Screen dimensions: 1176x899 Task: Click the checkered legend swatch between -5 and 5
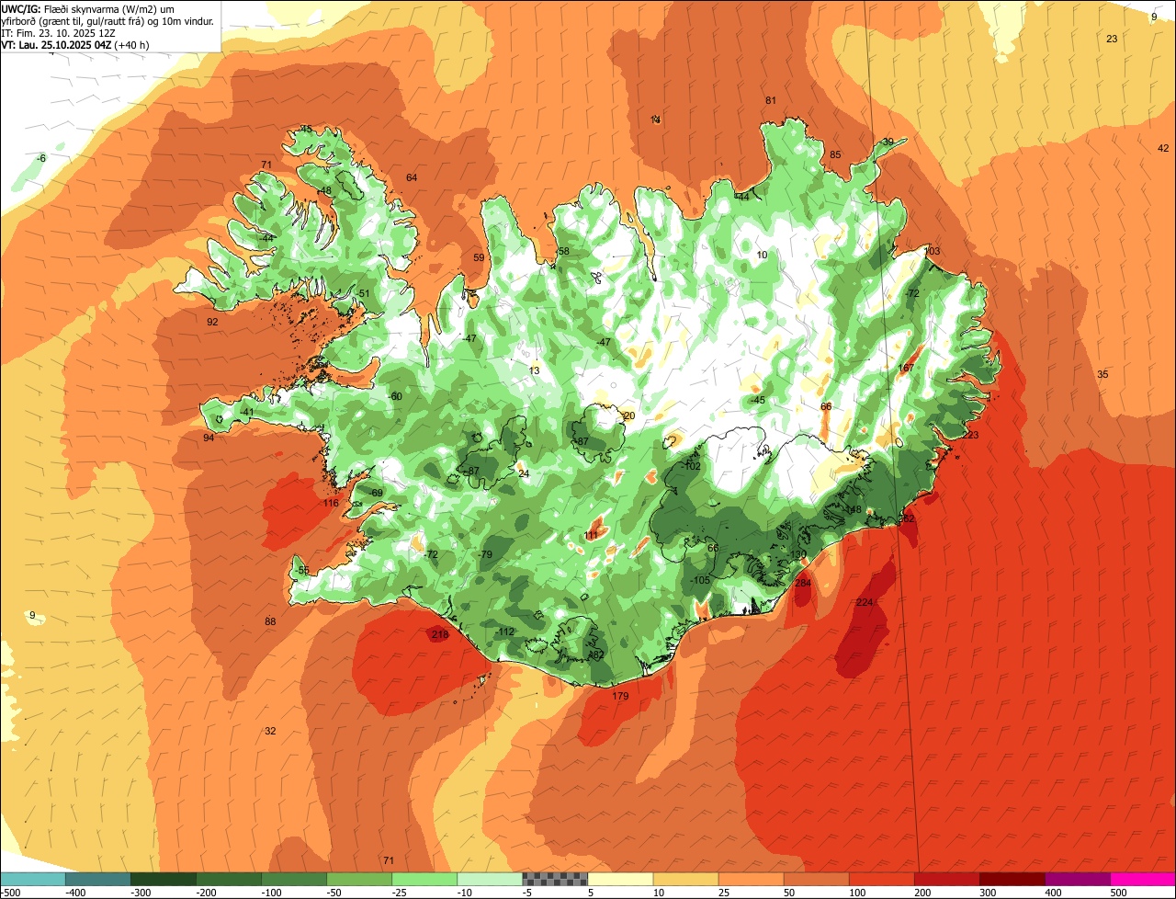(x=555, y=879)
